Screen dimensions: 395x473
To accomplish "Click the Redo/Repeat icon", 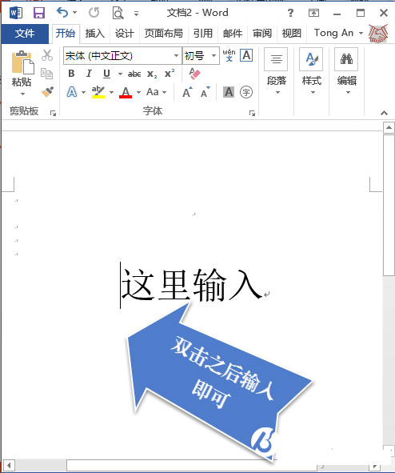I will [x=94, y=12].
